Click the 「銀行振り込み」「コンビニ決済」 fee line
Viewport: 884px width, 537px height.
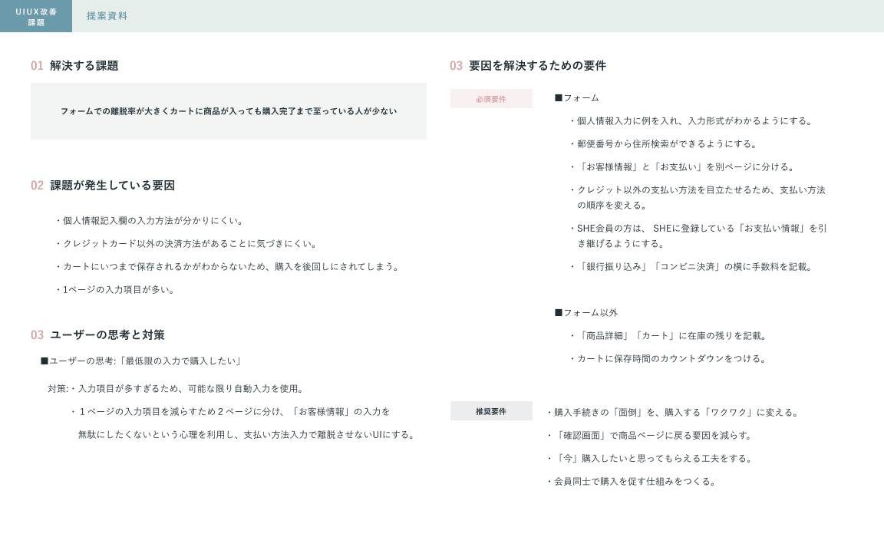pyautogui.click(x=691, y=267)
